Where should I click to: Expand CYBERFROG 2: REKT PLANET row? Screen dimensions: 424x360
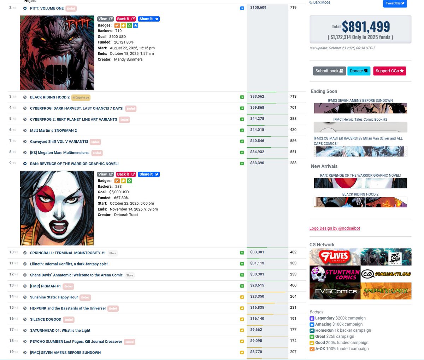point(25,120)
